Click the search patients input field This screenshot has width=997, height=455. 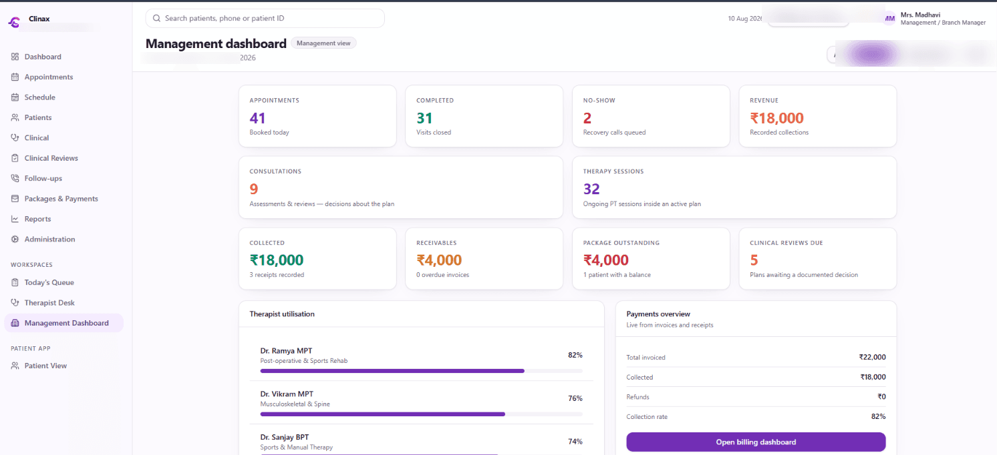pos(265,18)
